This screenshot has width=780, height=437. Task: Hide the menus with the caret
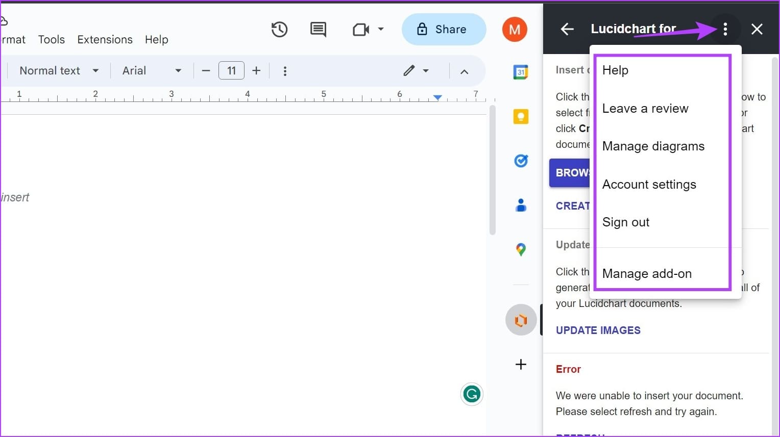tap(464, 71)
